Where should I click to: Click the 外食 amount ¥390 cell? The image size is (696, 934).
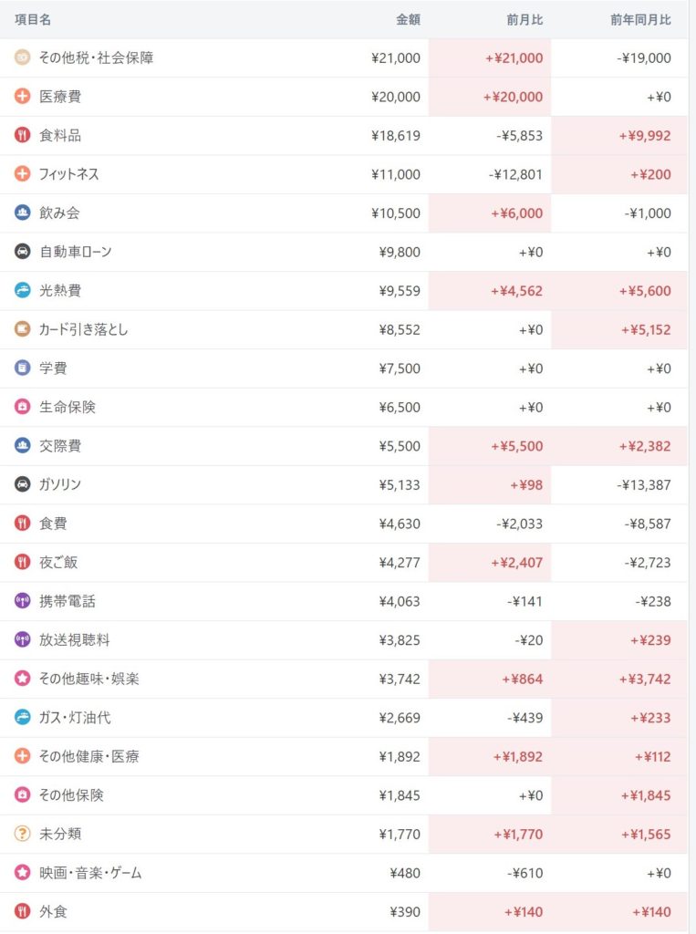click(x=404, y=912)
